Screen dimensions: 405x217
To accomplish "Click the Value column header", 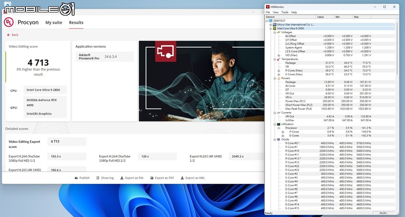I will (325, 17).
